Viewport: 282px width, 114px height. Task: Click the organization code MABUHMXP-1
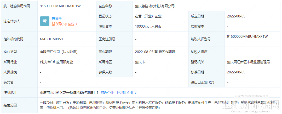click(x=51, y=39)
